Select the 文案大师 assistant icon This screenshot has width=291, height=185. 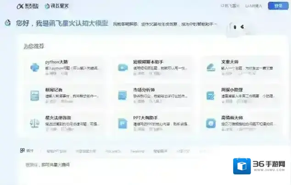pos(211,67)
